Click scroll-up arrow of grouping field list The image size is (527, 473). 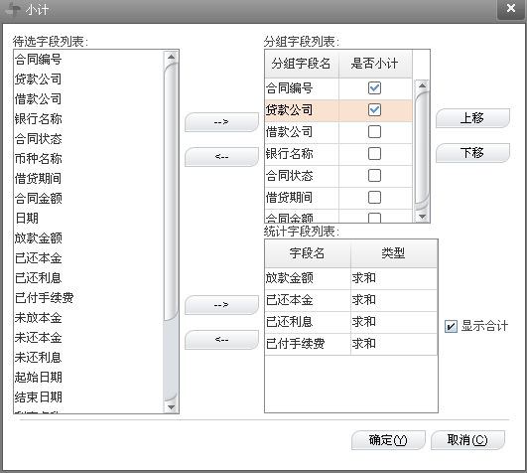[422, 85]
